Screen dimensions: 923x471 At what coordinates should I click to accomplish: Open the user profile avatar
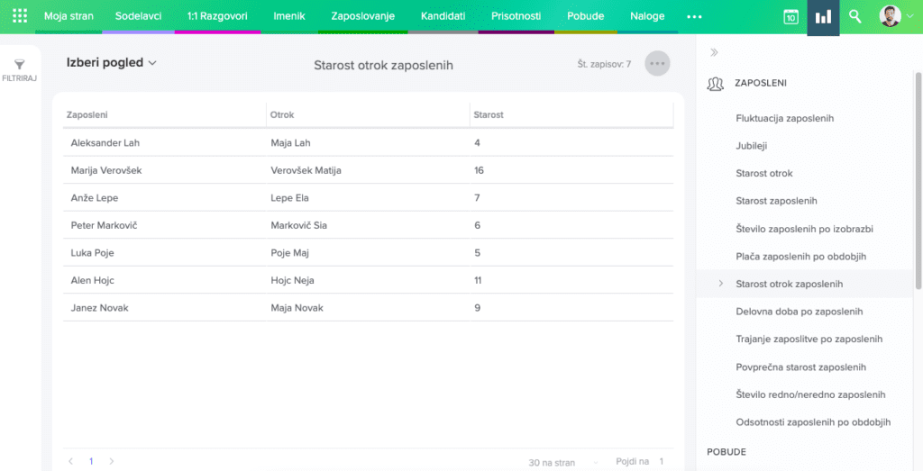(x=890, y=16)
